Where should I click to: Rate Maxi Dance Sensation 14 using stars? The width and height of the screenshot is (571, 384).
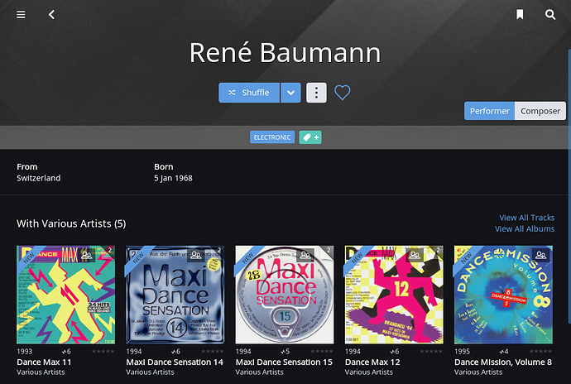[x=213, y=351]
